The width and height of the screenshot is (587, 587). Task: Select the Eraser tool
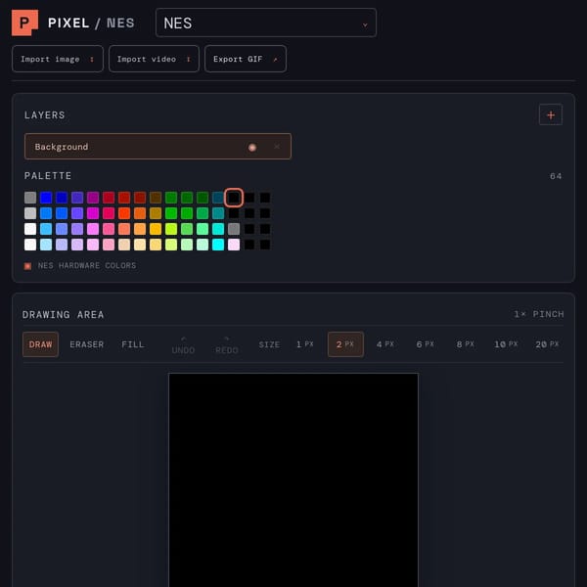pyautogui.click(x=86, y=344)
